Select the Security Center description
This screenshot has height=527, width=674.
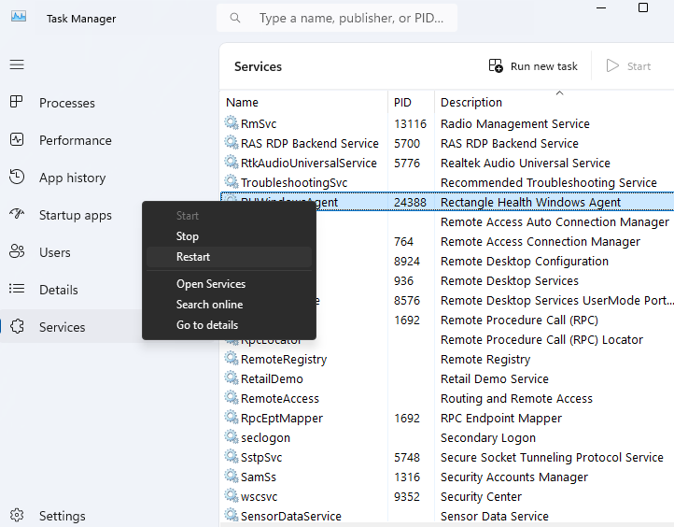click(x=481, y=496)
